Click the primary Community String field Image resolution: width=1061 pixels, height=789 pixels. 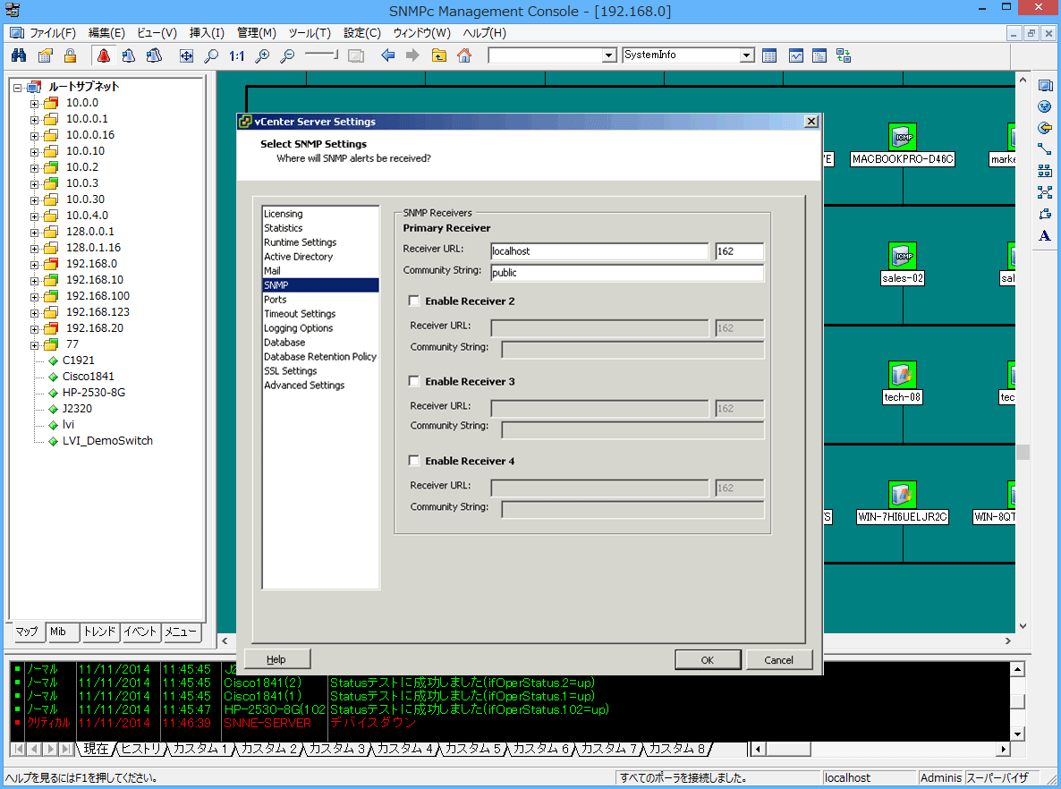[627, 273]
